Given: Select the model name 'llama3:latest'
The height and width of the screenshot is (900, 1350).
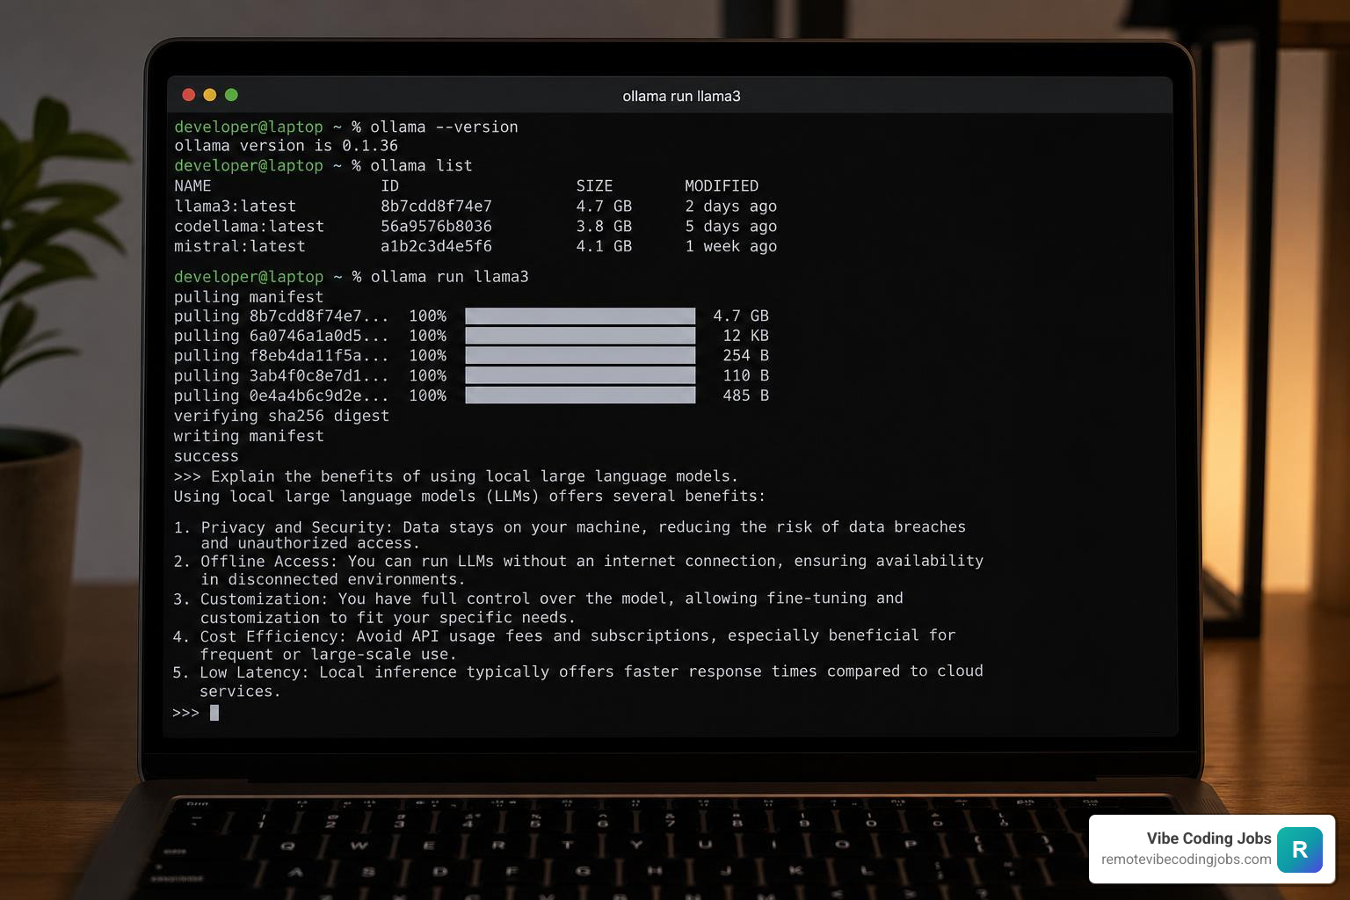Looking at the screenshot, I should coord(235,207).
